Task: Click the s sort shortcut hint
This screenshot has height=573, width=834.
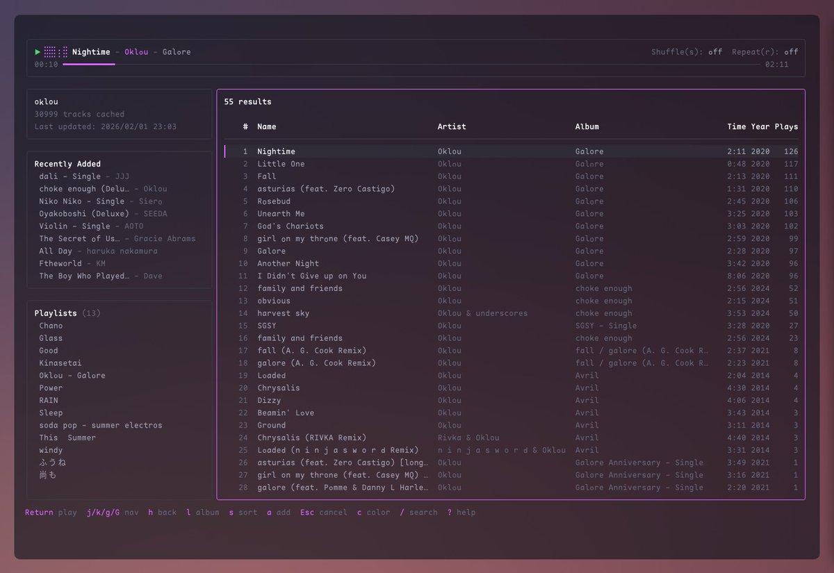Action: (x=243, y=513)
